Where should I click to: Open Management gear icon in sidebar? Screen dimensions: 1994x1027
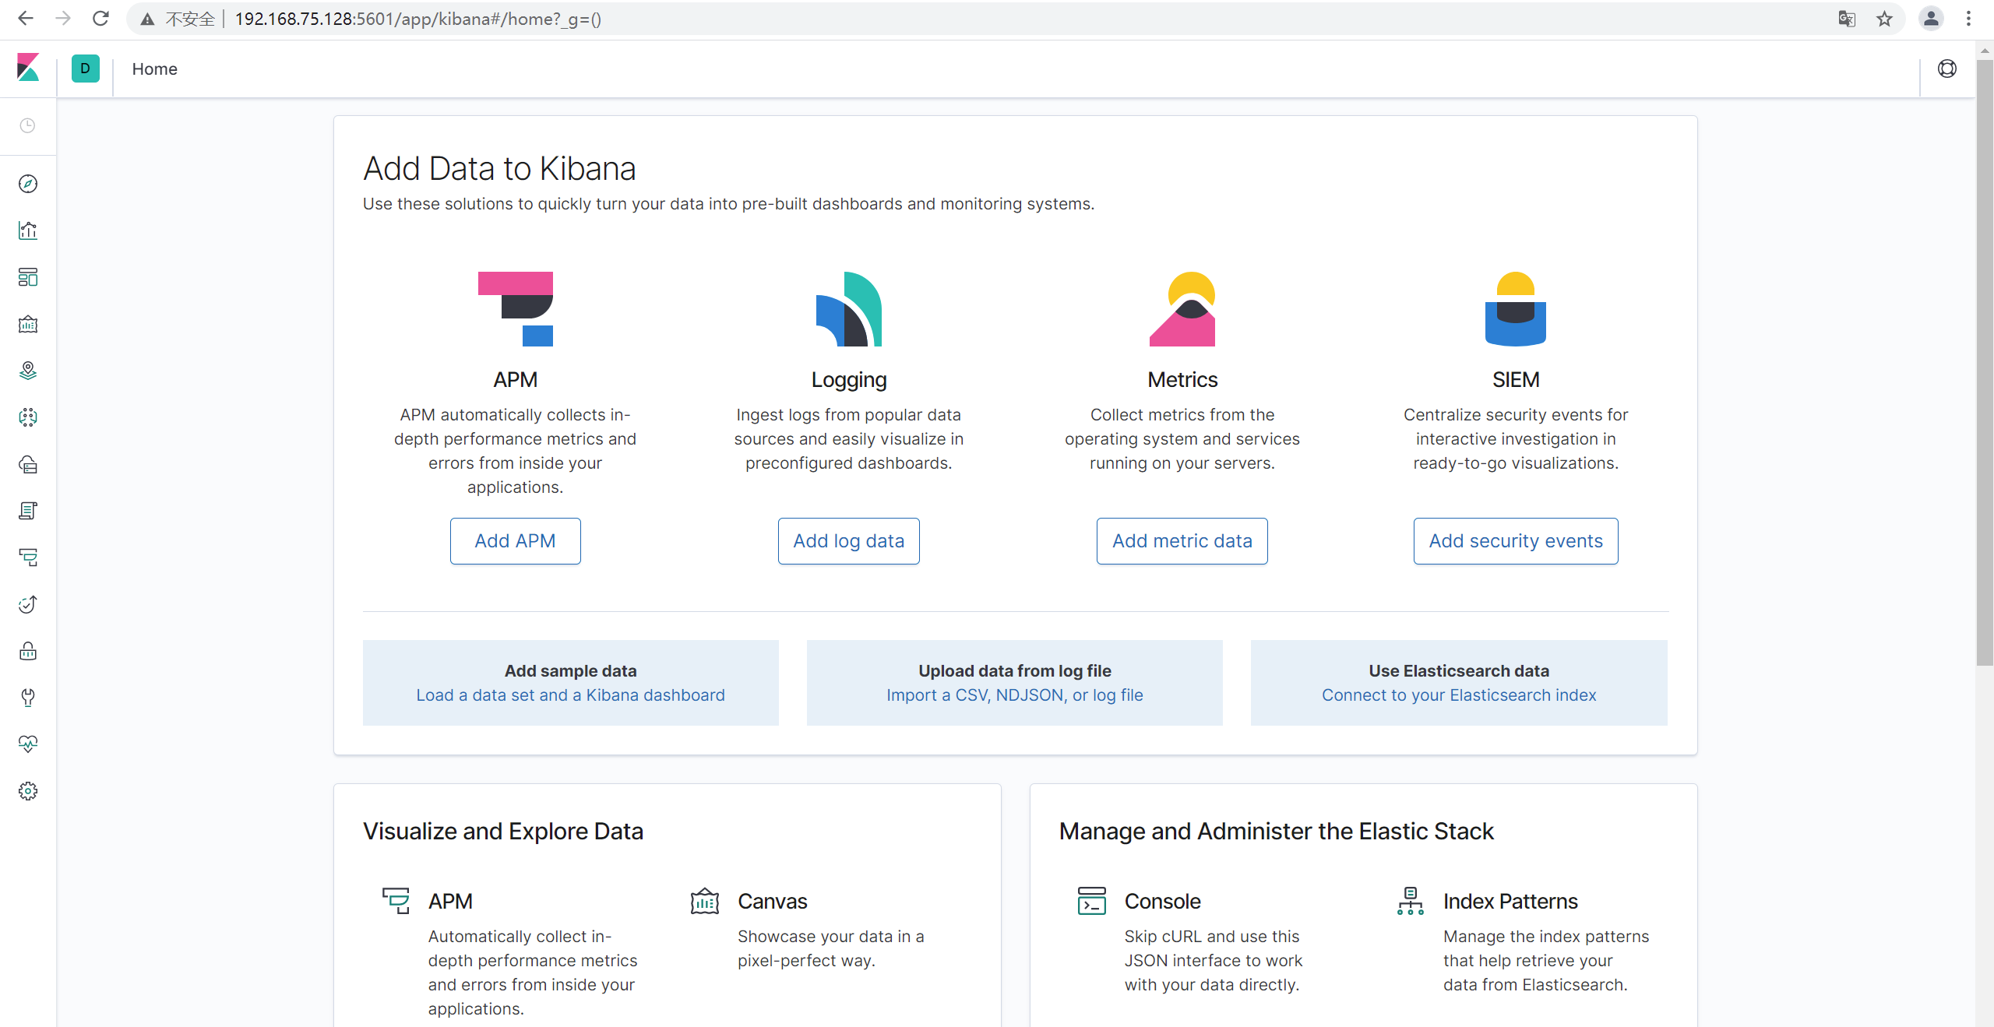point(28,791)
